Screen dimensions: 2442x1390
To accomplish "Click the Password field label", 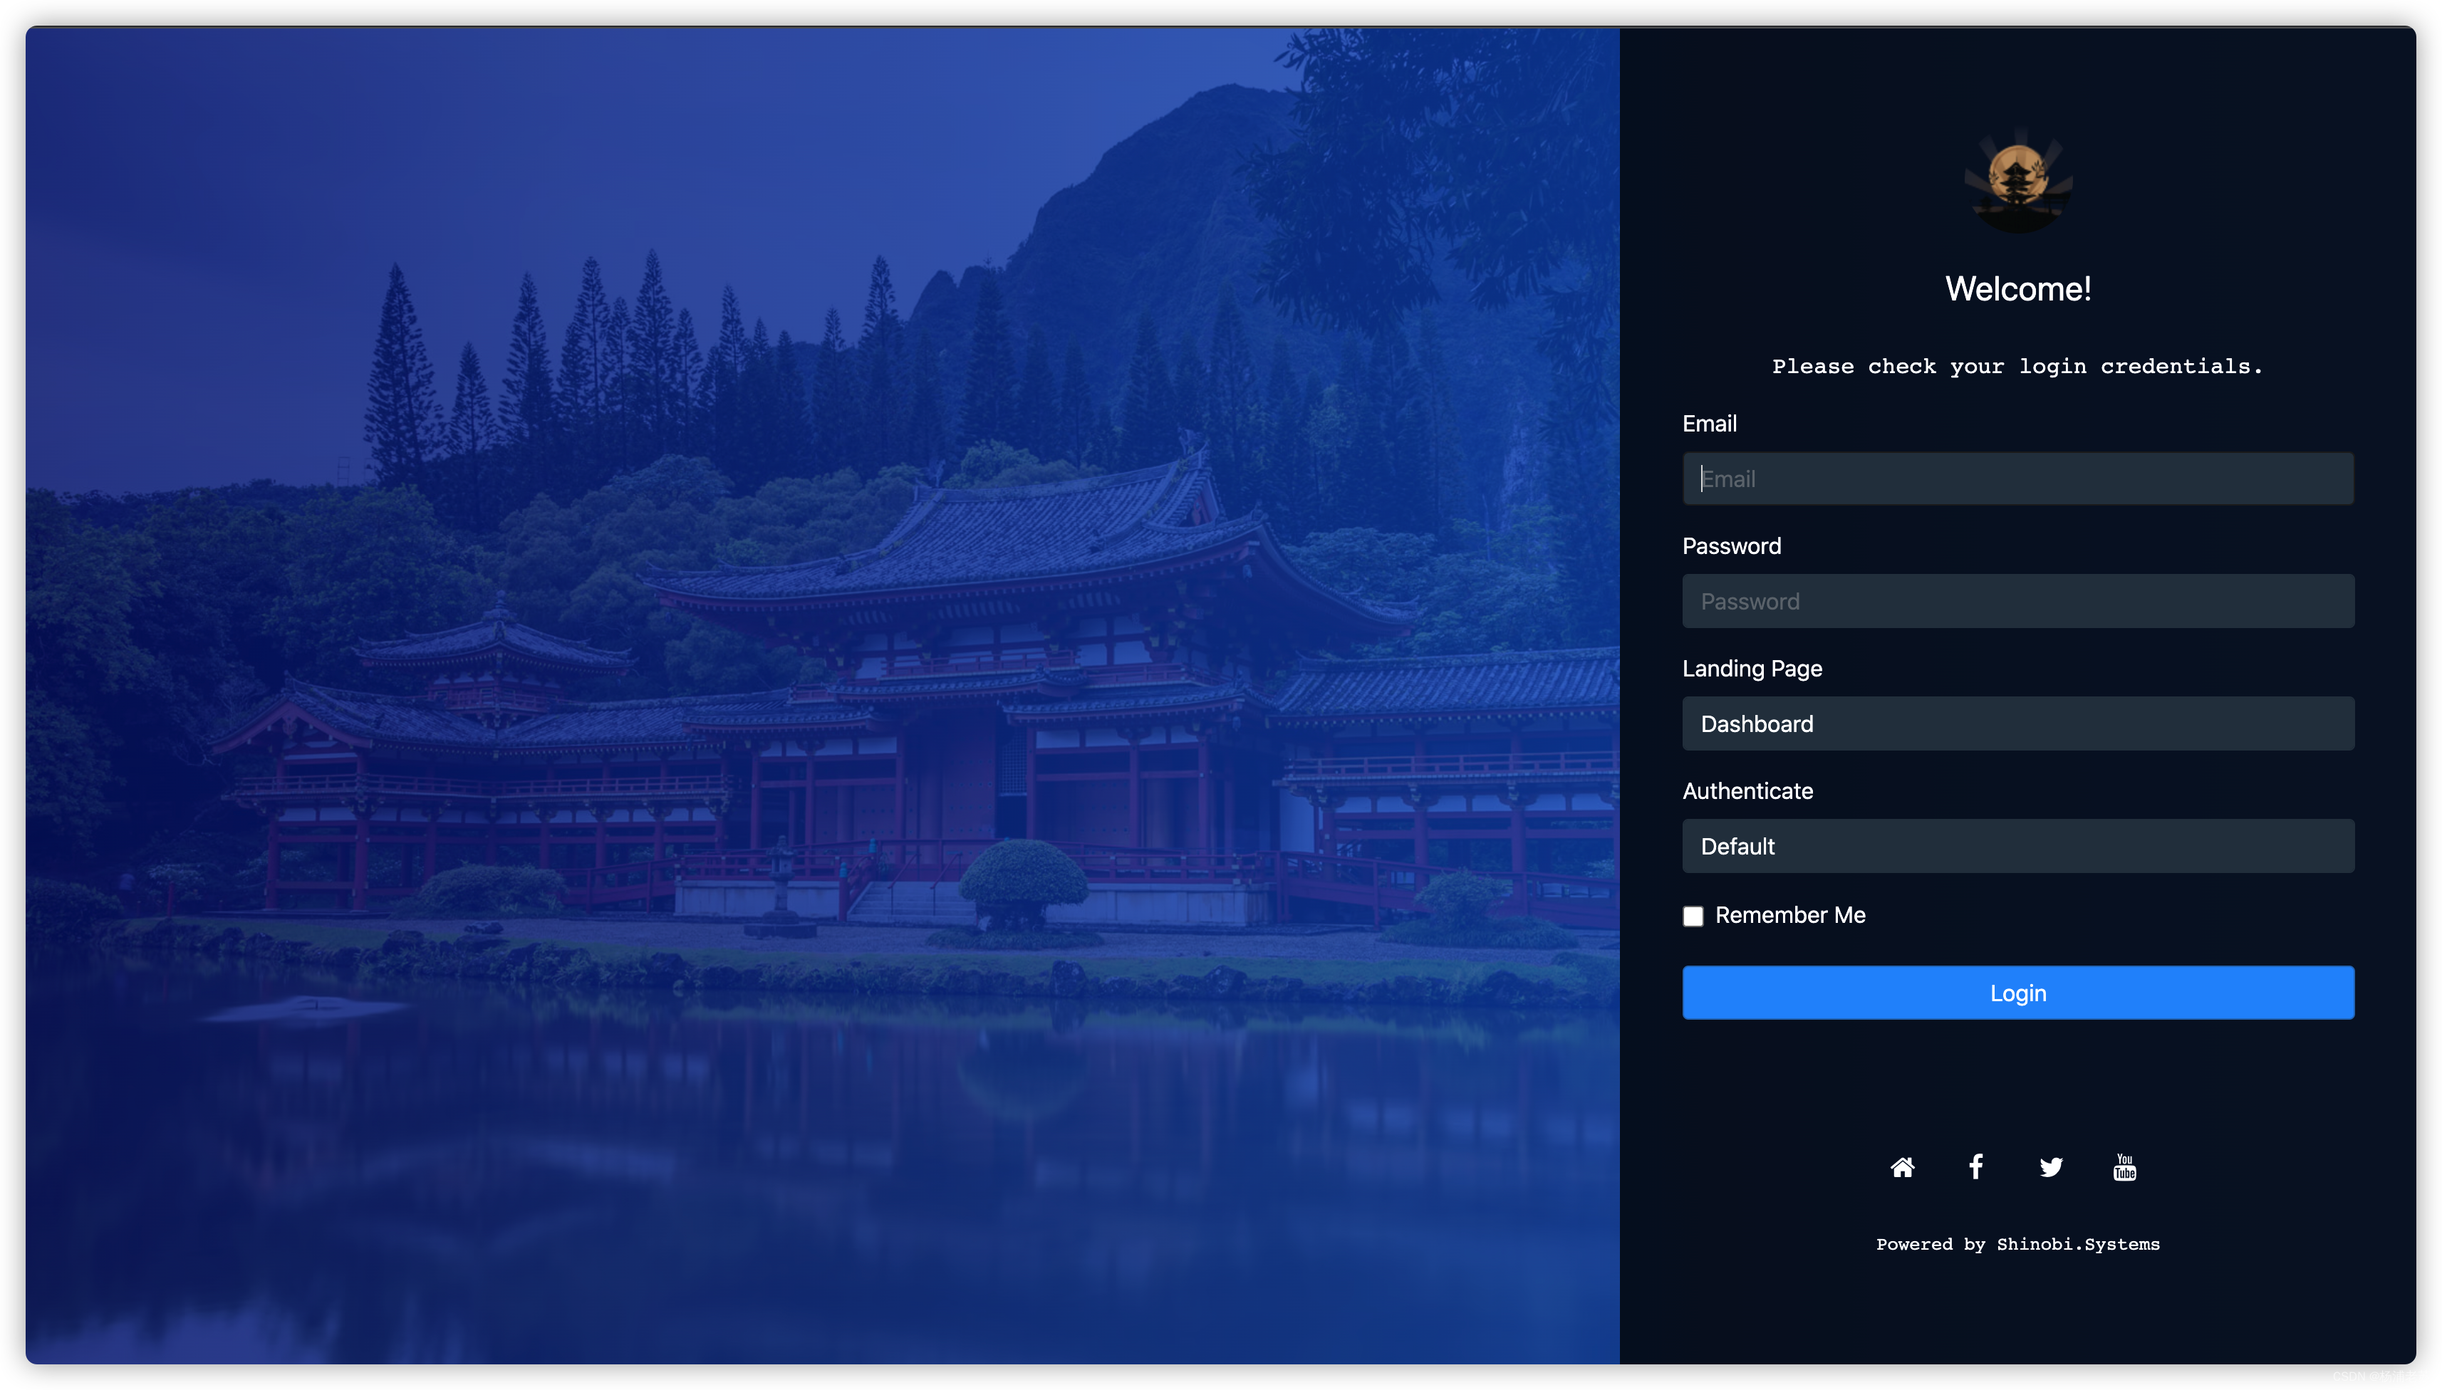I will [x=1730, y=546].
